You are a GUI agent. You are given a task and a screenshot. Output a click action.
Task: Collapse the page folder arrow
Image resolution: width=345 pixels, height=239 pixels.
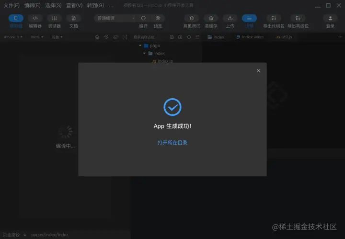click(x=140, y=46)
